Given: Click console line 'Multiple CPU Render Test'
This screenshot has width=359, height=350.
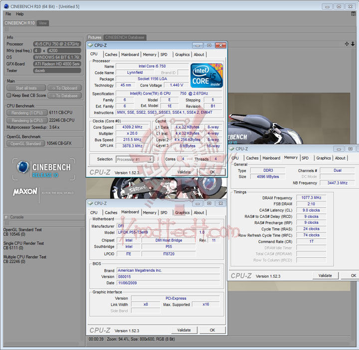Looking at the screenshot, I should tap(25, 257).
